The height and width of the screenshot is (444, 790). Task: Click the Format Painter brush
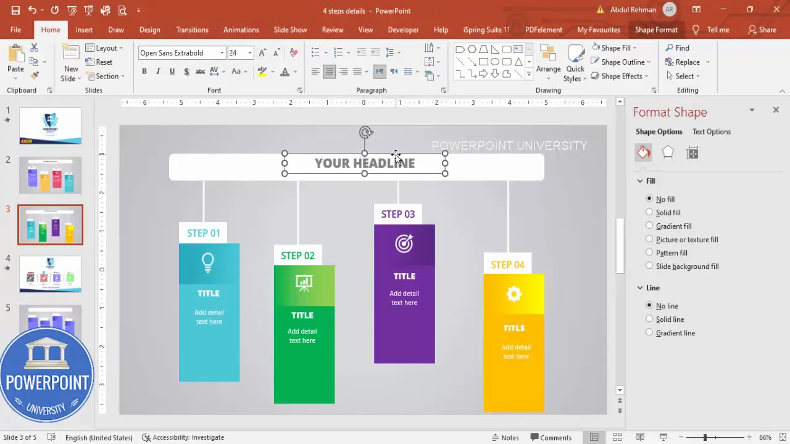click(34, 75)
